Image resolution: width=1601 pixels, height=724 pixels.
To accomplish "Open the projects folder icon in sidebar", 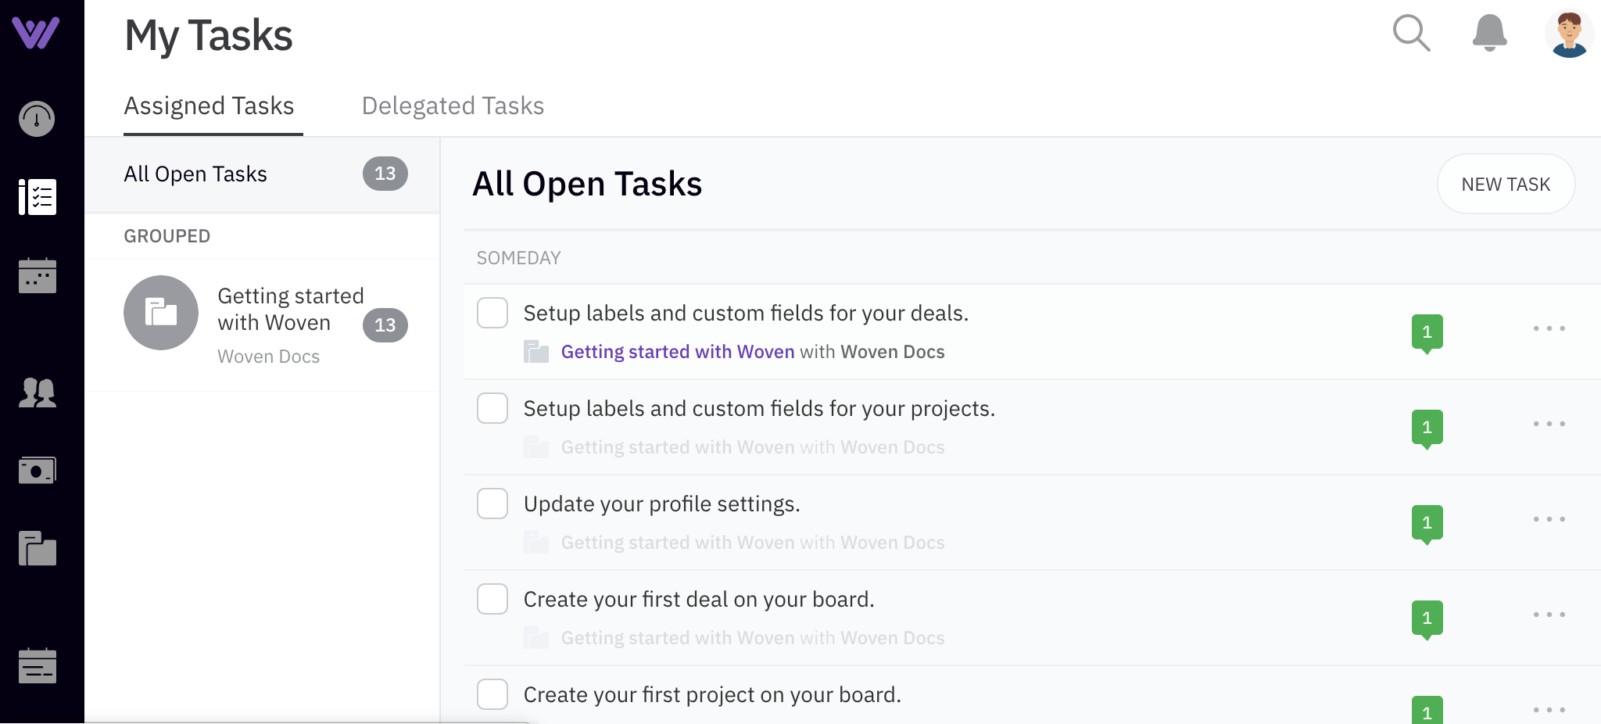I will coord(38,549).
